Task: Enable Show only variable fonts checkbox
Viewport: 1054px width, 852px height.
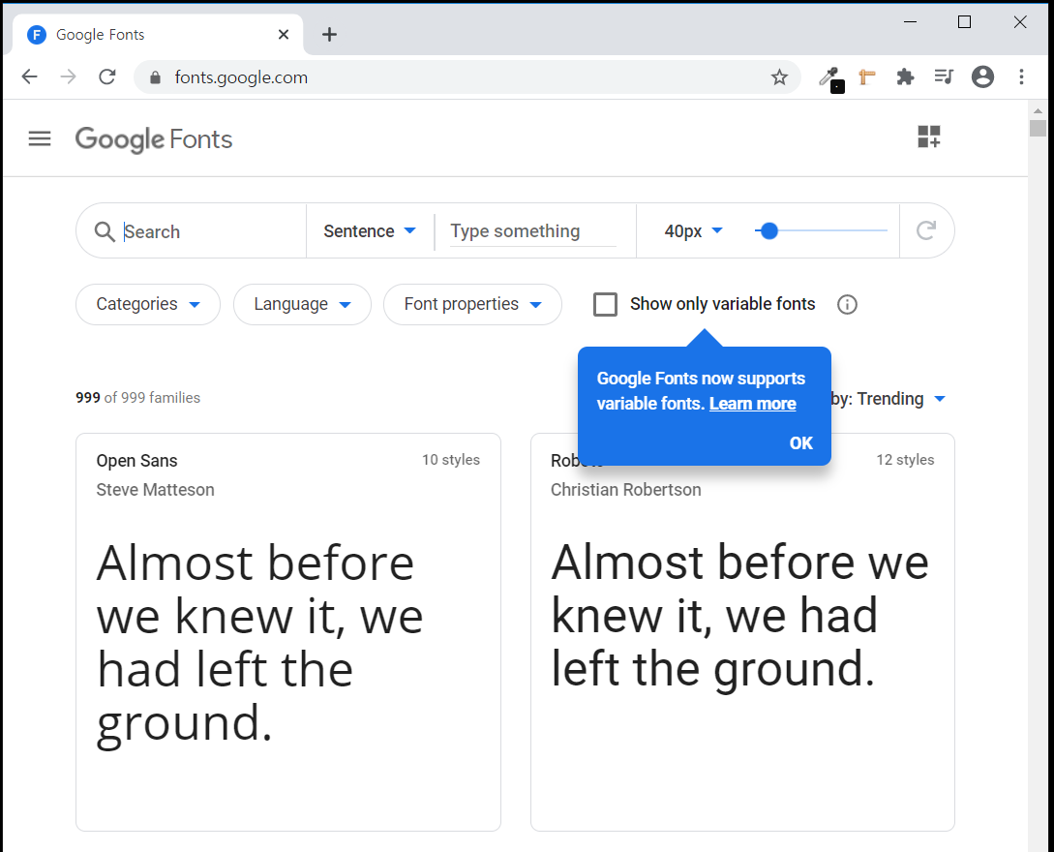Action: [605, 304]
